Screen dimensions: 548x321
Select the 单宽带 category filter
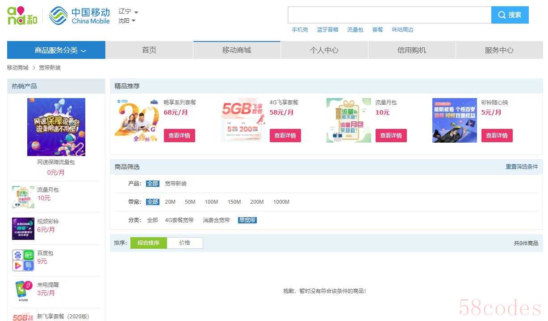tap(247, 220)
